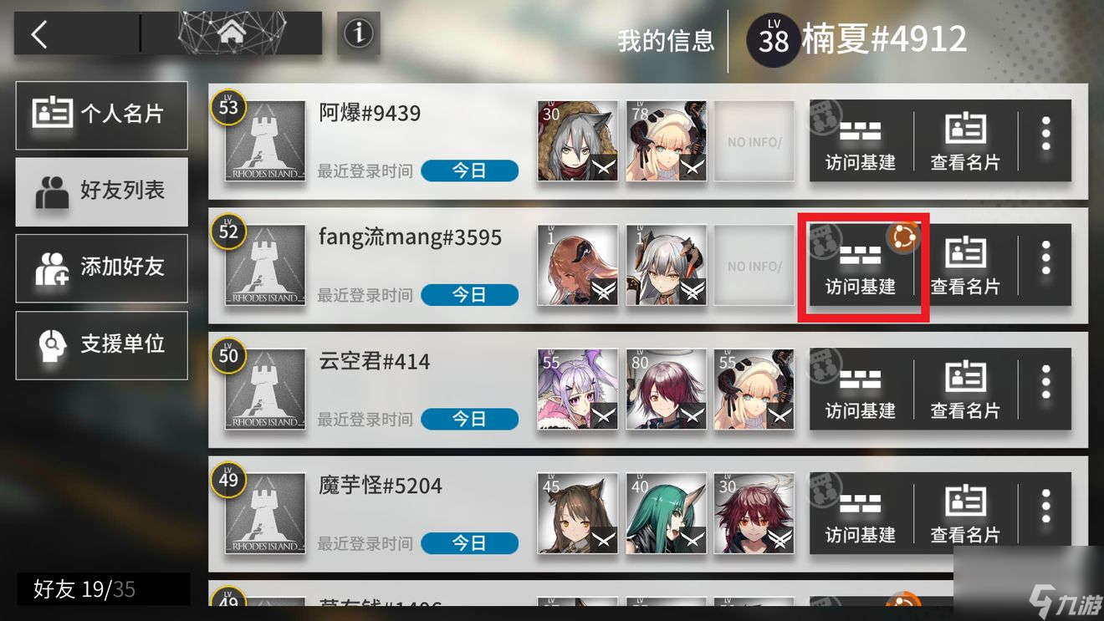The height and width of the screenshot is (621, 1104).
Task: Visit 阿爆#9439's base via 访问基建
Action: coord(861,141)
